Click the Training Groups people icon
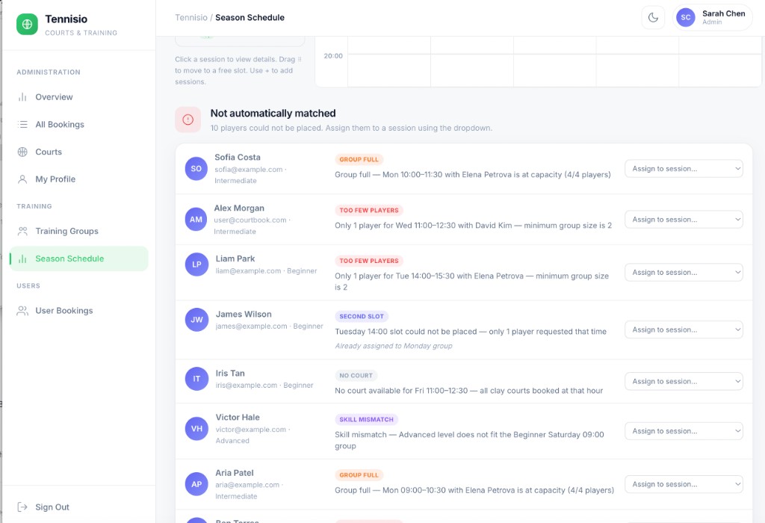Viewport: 765px width, 523px height. point(22,232)
